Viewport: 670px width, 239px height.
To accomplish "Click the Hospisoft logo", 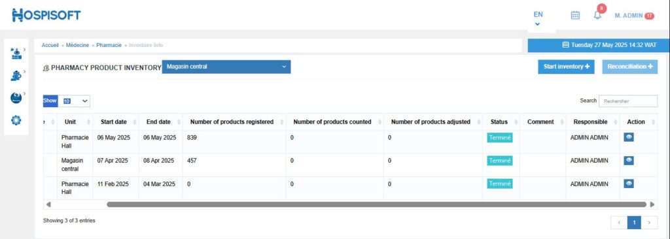I will (x=46, y=15).
